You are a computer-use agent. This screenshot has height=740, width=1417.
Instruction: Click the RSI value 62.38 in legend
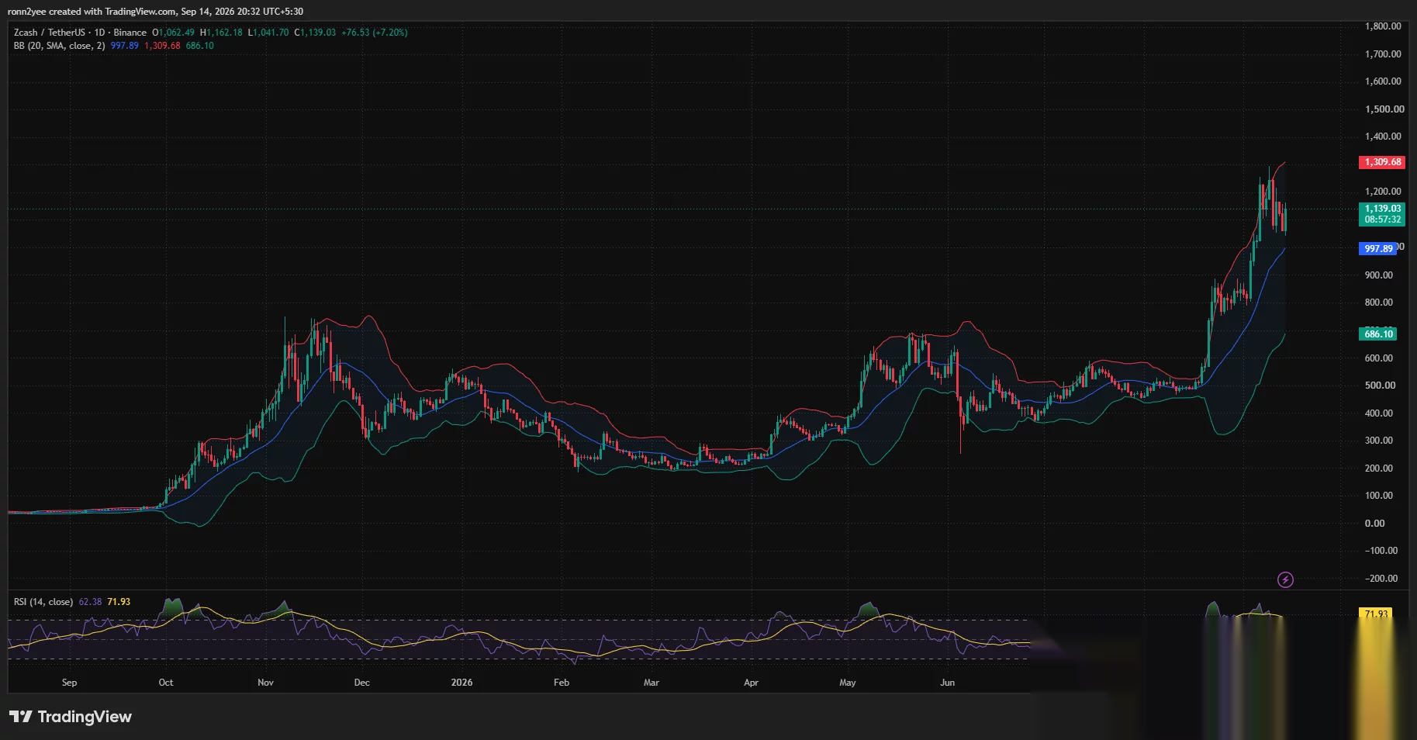click(x=90, y=602)
